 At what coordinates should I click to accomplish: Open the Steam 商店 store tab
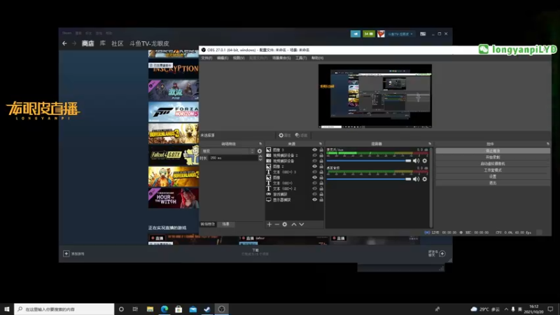click(88, 43)
